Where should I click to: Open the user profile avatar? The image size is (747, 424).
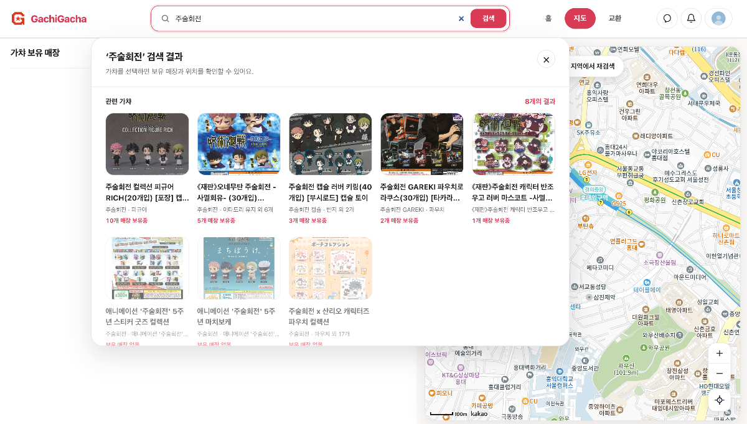718,19
